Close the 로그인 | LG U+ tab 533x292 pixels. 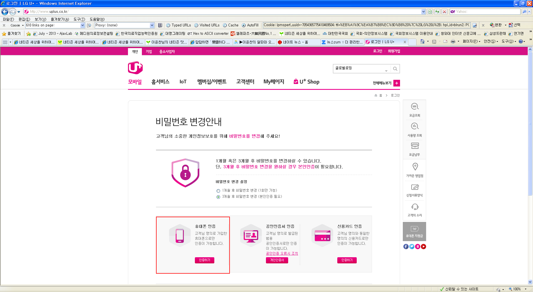click(x=404, y=42)
